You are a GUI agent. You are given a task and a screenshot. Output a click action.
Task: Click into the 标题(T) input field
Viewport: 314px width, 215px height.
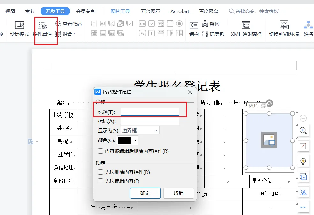pyautogui.click(x=150, y=112)
